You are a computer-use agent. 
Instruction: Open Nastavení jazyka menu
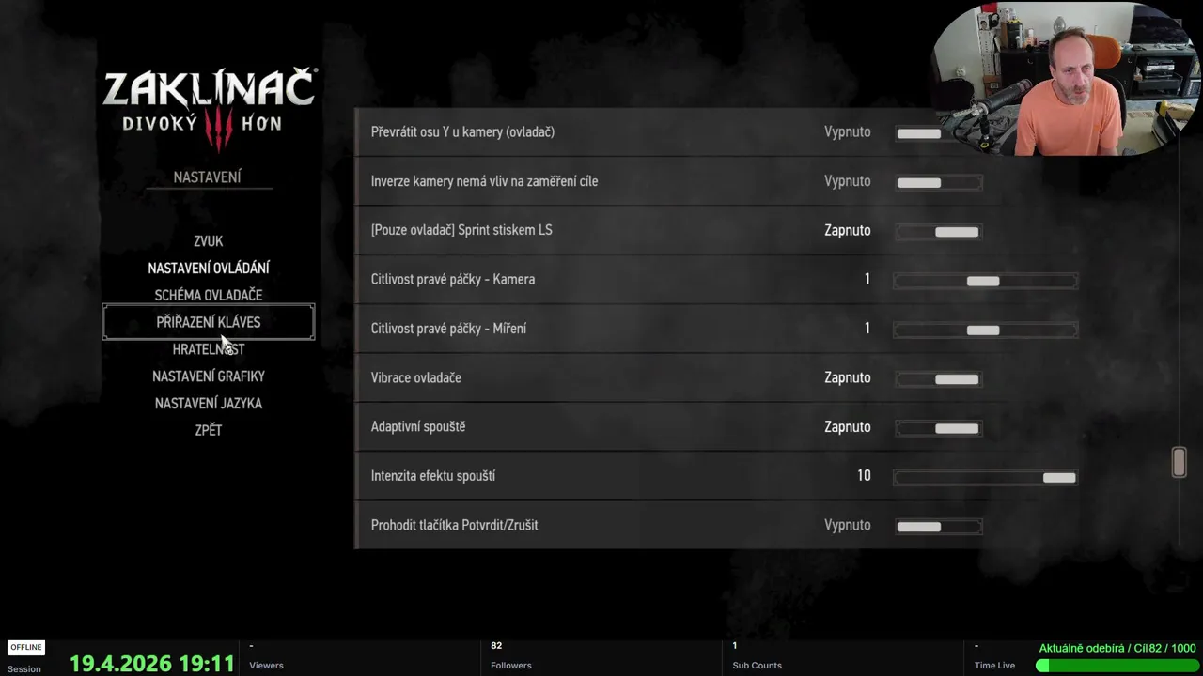pyautogui.click(x=209, y=404)
